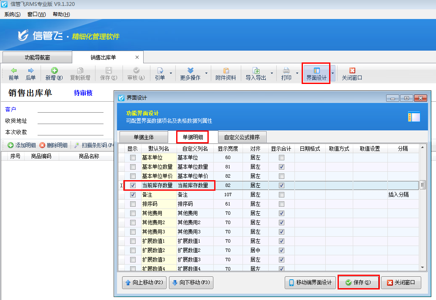Click the 审核 (Audit) icon
The width and height of the screenshot is (436, 300).
coord(136,73)
